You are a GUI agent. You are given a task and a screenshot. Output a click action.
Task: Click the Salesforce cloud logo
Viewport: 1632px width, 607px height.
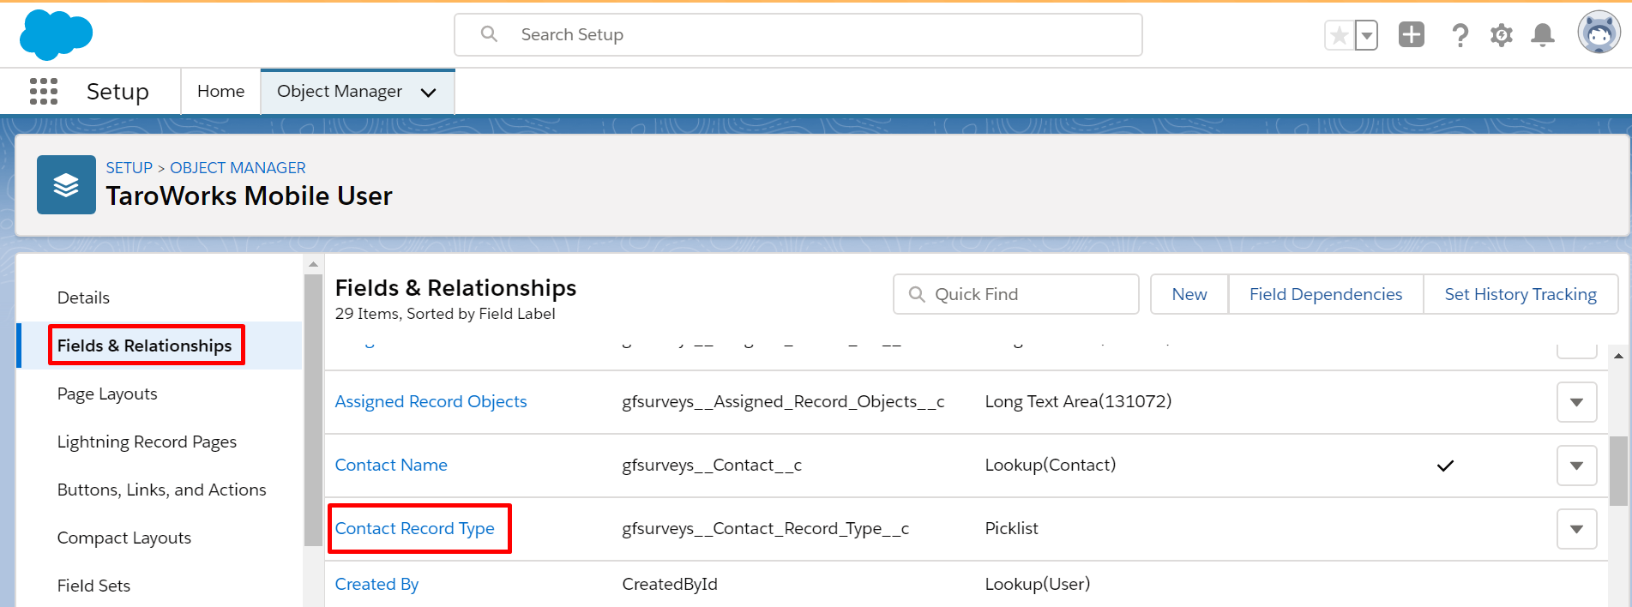coord(56,35)
